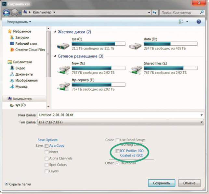Click the refresh icon beside address bar

(x=154, y=12)
